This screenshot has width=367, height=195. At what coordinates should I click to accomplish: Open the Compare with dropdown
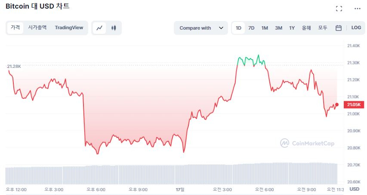[200, 28]
